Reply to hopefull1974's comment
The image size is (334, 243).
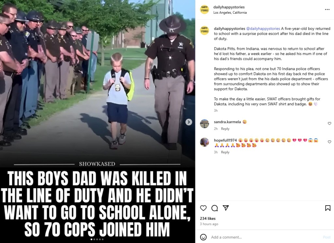[225, 152]
